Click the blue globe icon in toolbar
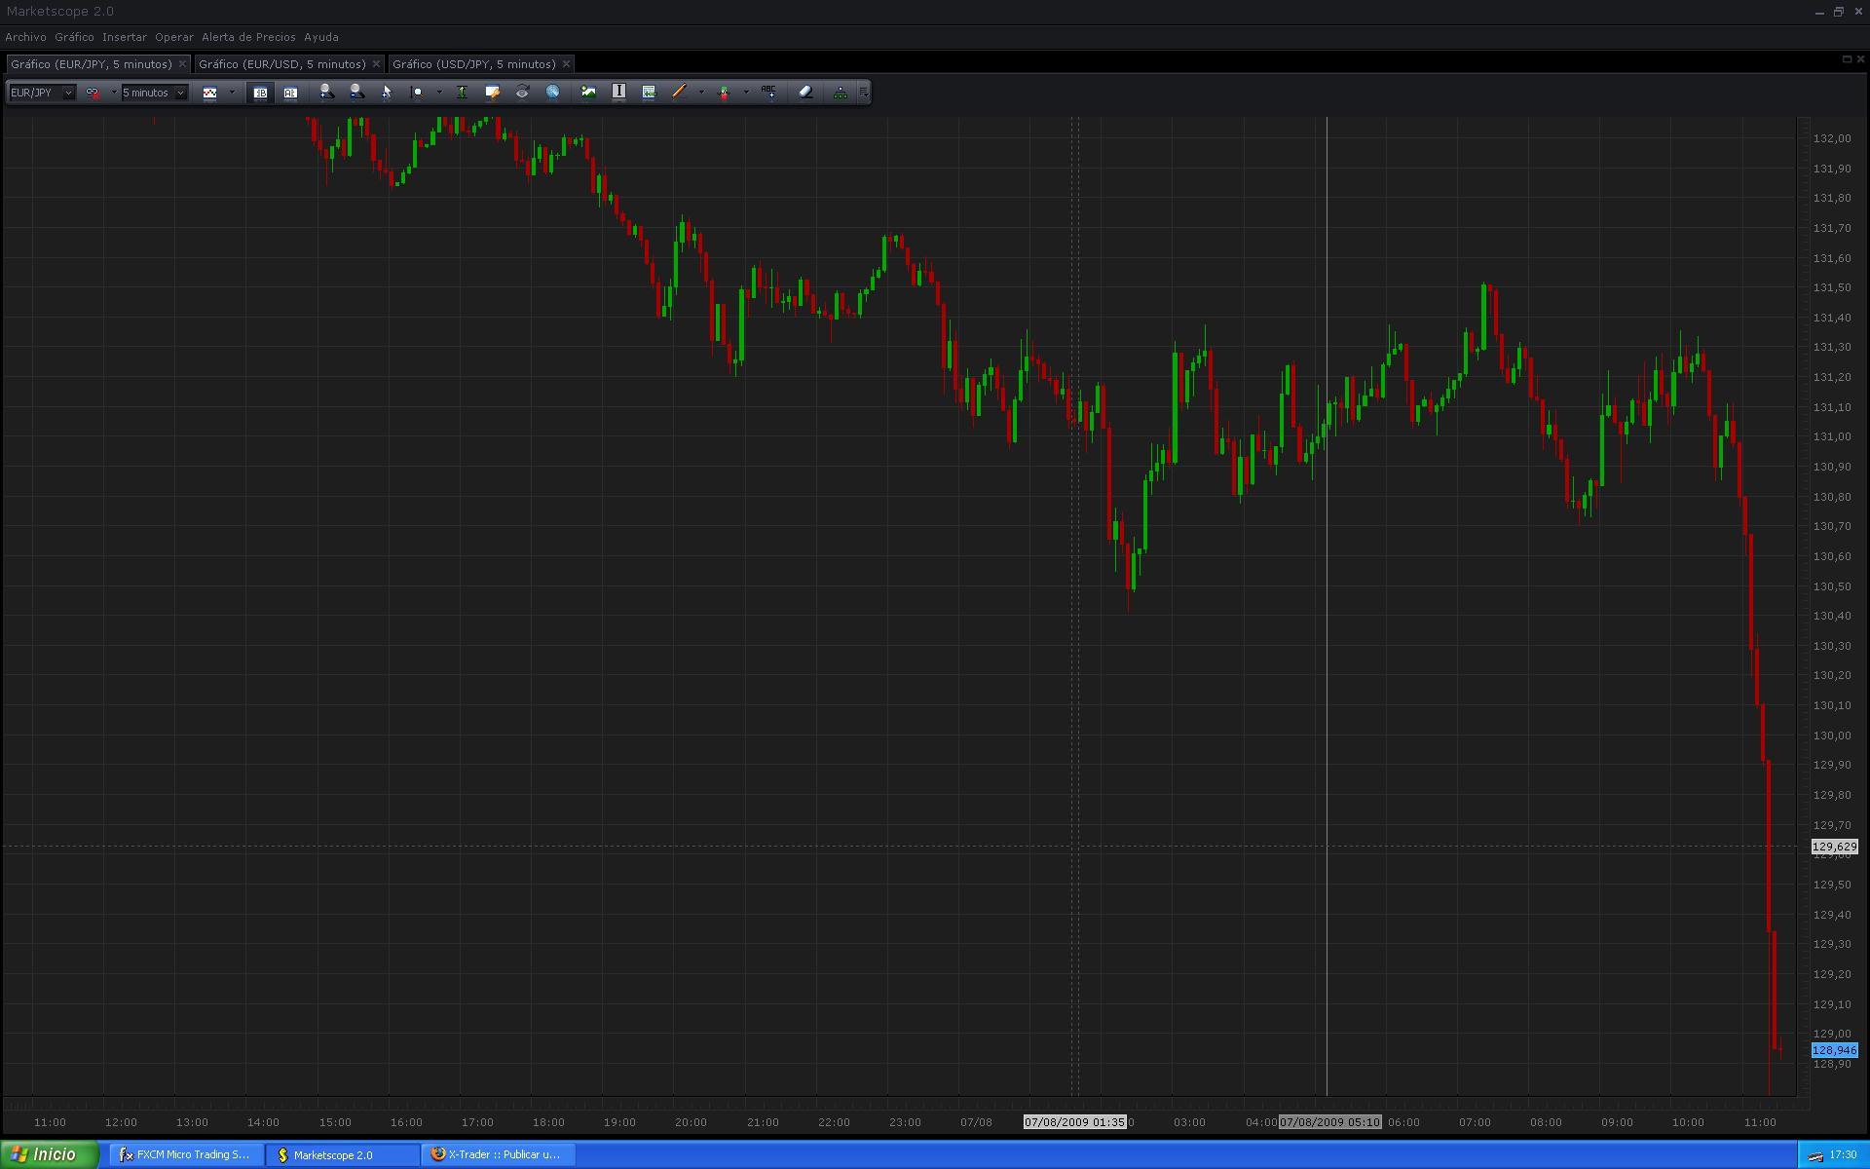Viewport: 1870px width, 1169px height. tap(552, 92)
